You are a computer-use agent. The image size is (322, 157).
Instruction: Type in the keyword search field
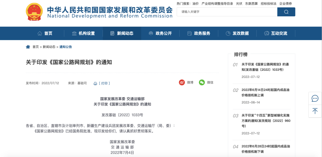click(227, 12)
